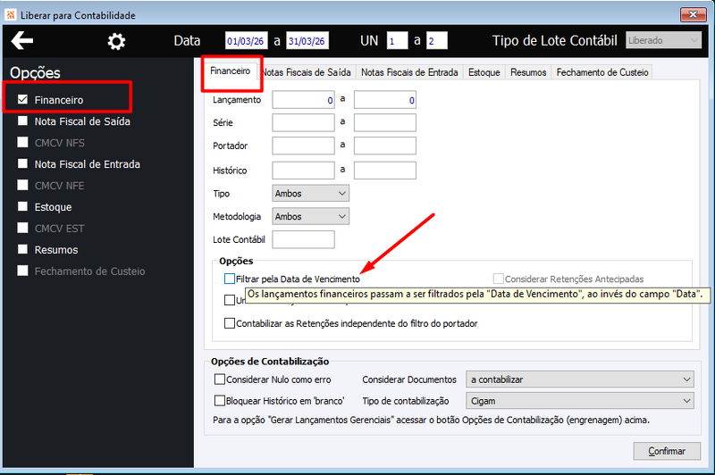
Task: Click the end date field 31/03/26
Action: pos(307,41)
